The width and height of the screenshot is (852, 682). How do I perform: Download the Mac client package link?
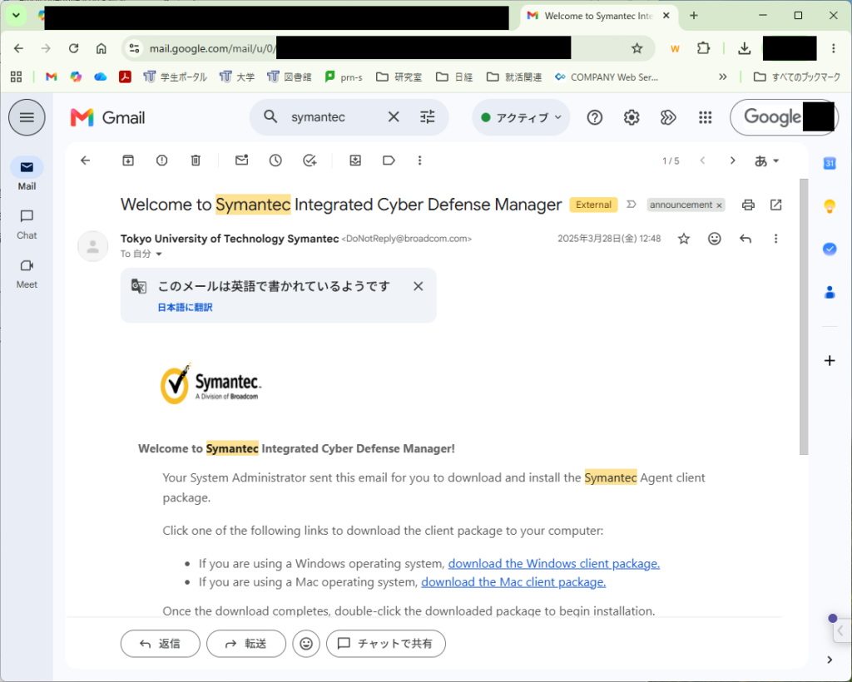pyautogui.click(x=513, y=582)
